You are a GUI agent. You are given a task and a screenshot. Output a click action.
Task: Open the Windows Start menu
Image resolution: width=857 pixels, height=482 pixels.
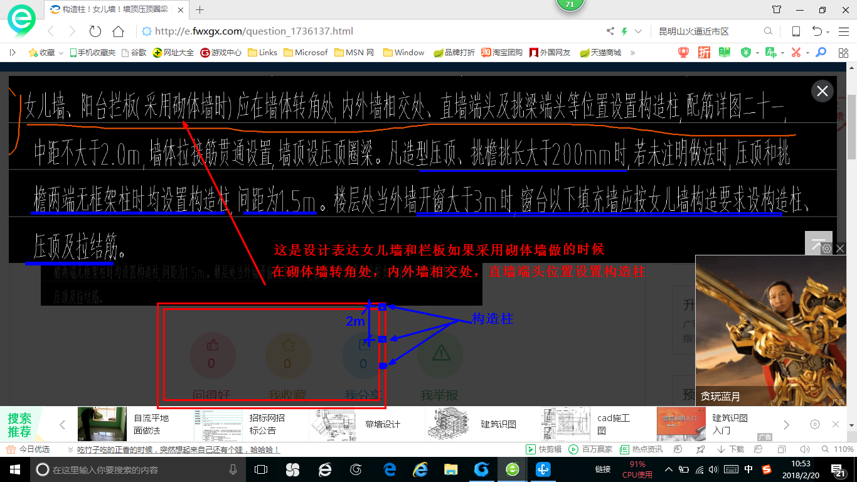(14, 469)
